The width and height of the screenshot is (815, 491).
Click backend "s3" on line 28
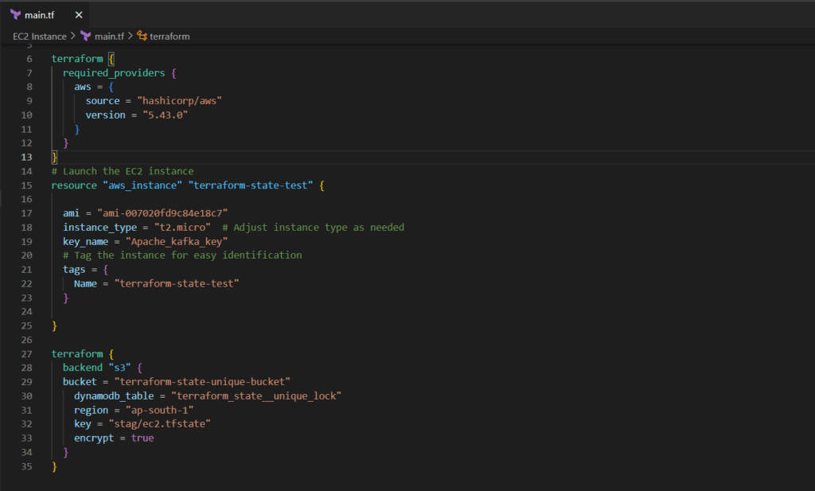[x=96, y=368]
